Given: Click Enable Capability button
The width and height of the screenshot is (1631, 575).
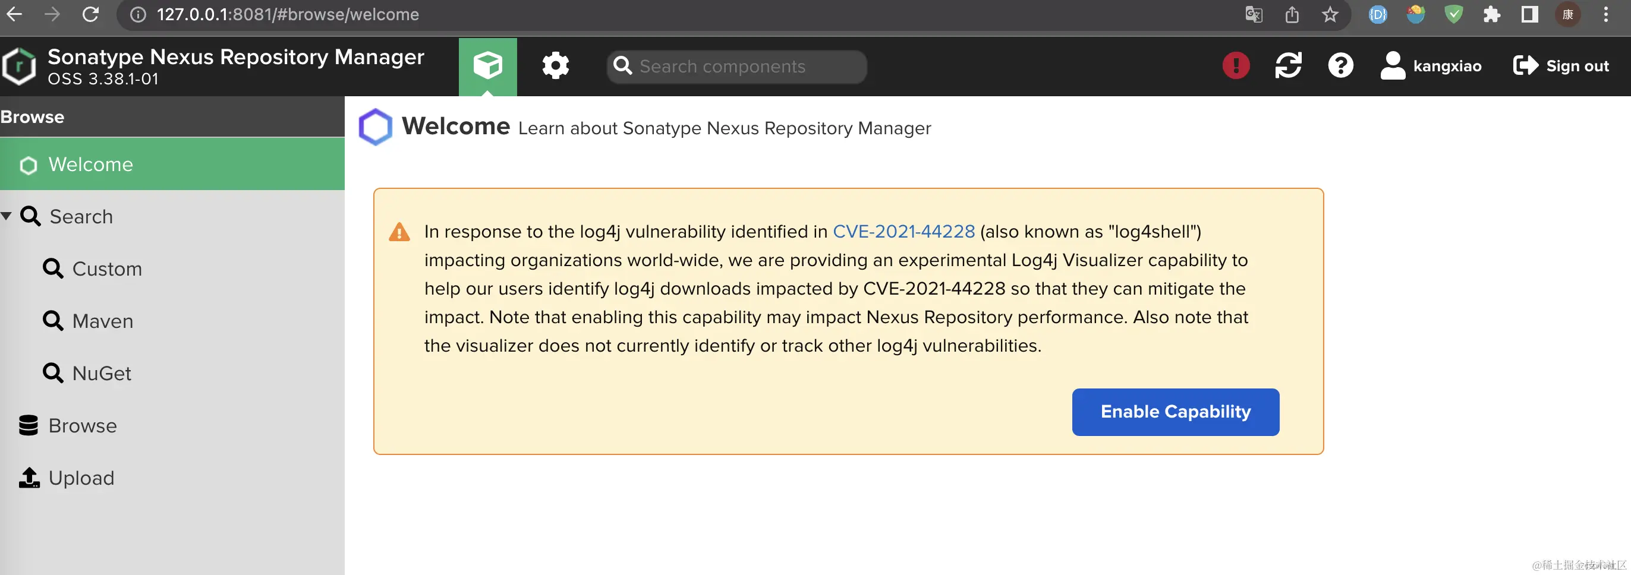Looking at the screenshot, I should [1175, 412].
